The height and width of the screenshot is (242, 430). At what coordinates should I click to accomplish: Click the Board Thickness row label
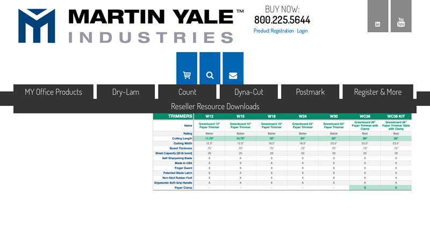[181, 148]
